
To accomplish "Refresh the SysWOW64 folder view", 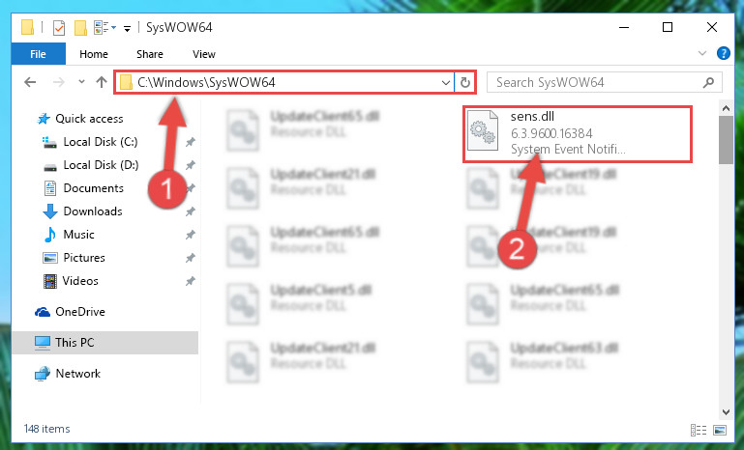I will (465, 82).
